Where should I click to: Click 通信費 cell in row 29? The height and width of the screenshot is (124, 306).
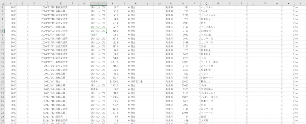click(x=61, y=117)
